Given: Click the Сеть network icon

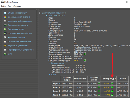Looking at the screenshot, I should (5, 54).
